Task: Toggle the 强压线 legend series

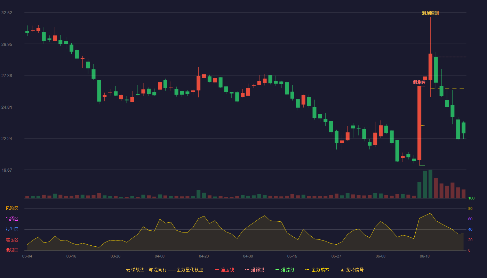Action: (224, 270)
